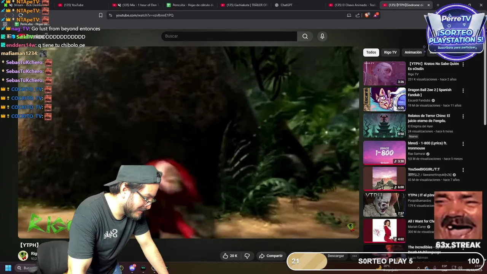The width and height of the screenshot is (487, 274).
Task: Open options menu for Kratos No Sabe video
Action: click(463, 64)
